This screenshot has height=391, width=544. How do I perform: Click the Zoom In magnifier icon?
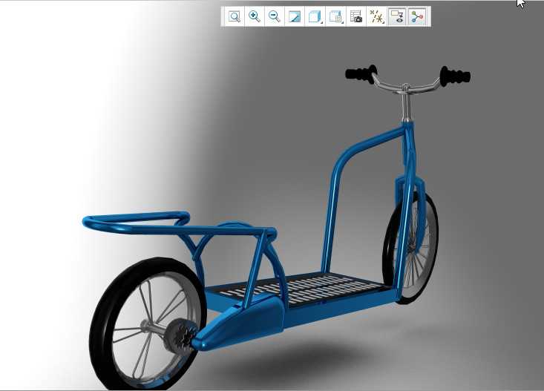255,16
